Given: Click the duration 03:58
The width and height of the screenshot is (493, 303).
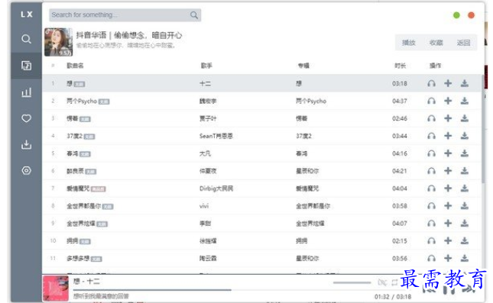Looking at the screenshot, I should [x=400, y=206].
